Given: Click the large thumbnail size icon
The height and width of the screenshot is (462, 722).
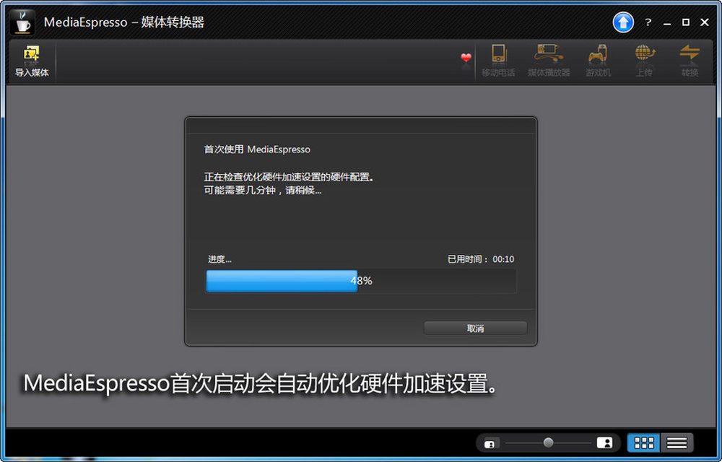Looking at the screenshot, I should coord(604,443).
